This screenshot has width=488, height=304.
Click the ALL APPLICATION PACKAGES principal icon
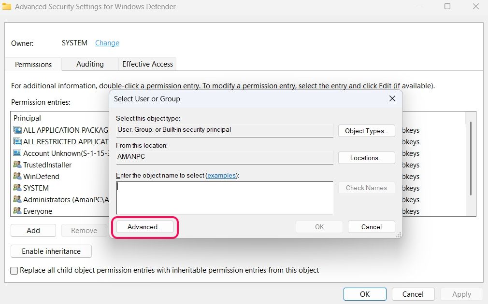(x=17, y=130)
